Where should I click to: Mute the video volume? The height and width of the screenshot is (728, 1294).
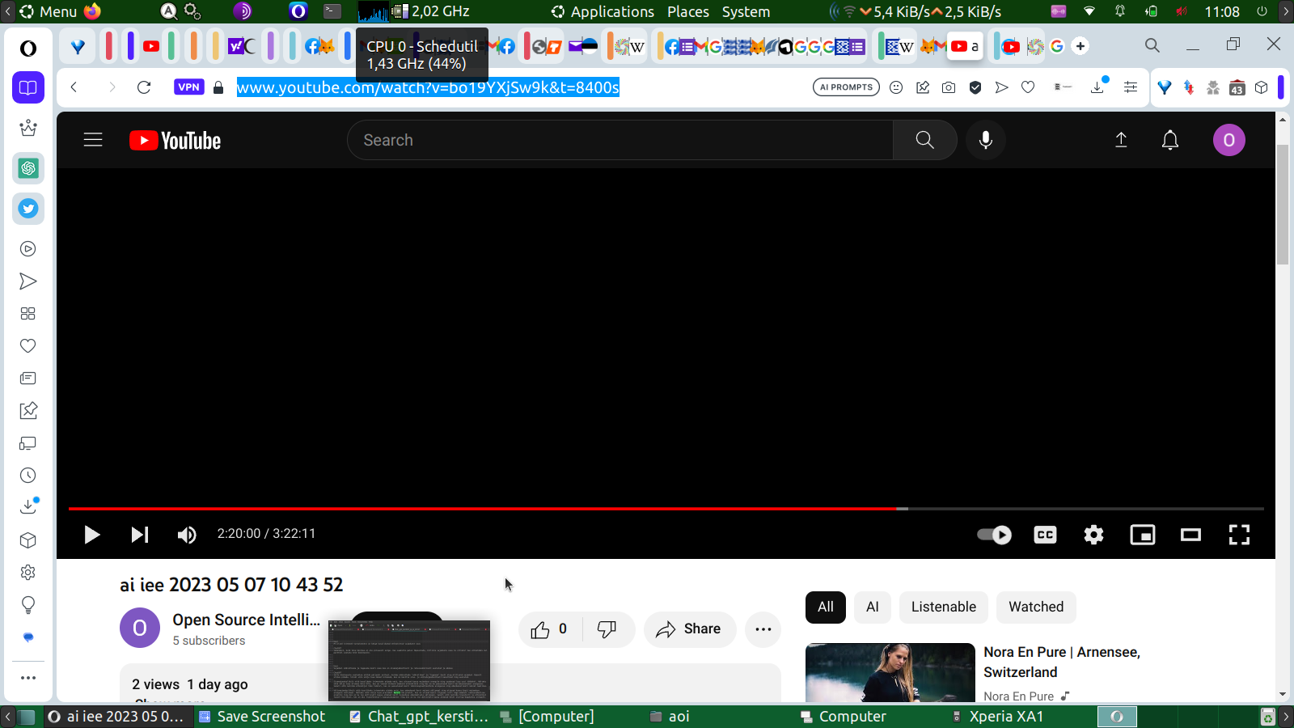point(187,535)
